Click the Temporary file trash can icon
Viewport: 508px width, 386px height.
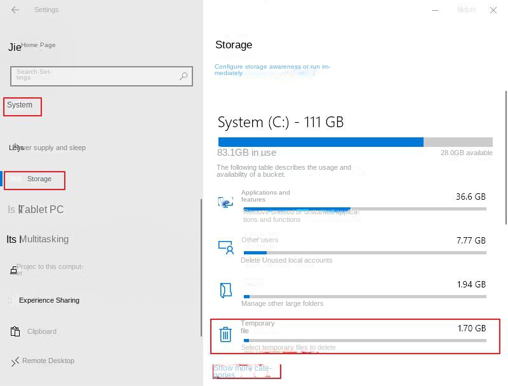(225, 334)
